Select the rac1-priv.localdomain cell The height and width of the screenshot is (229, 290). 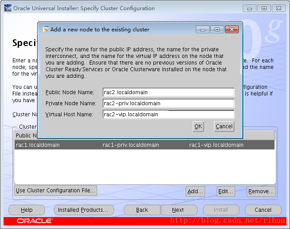pyautogui.click(x=144, y=145)
